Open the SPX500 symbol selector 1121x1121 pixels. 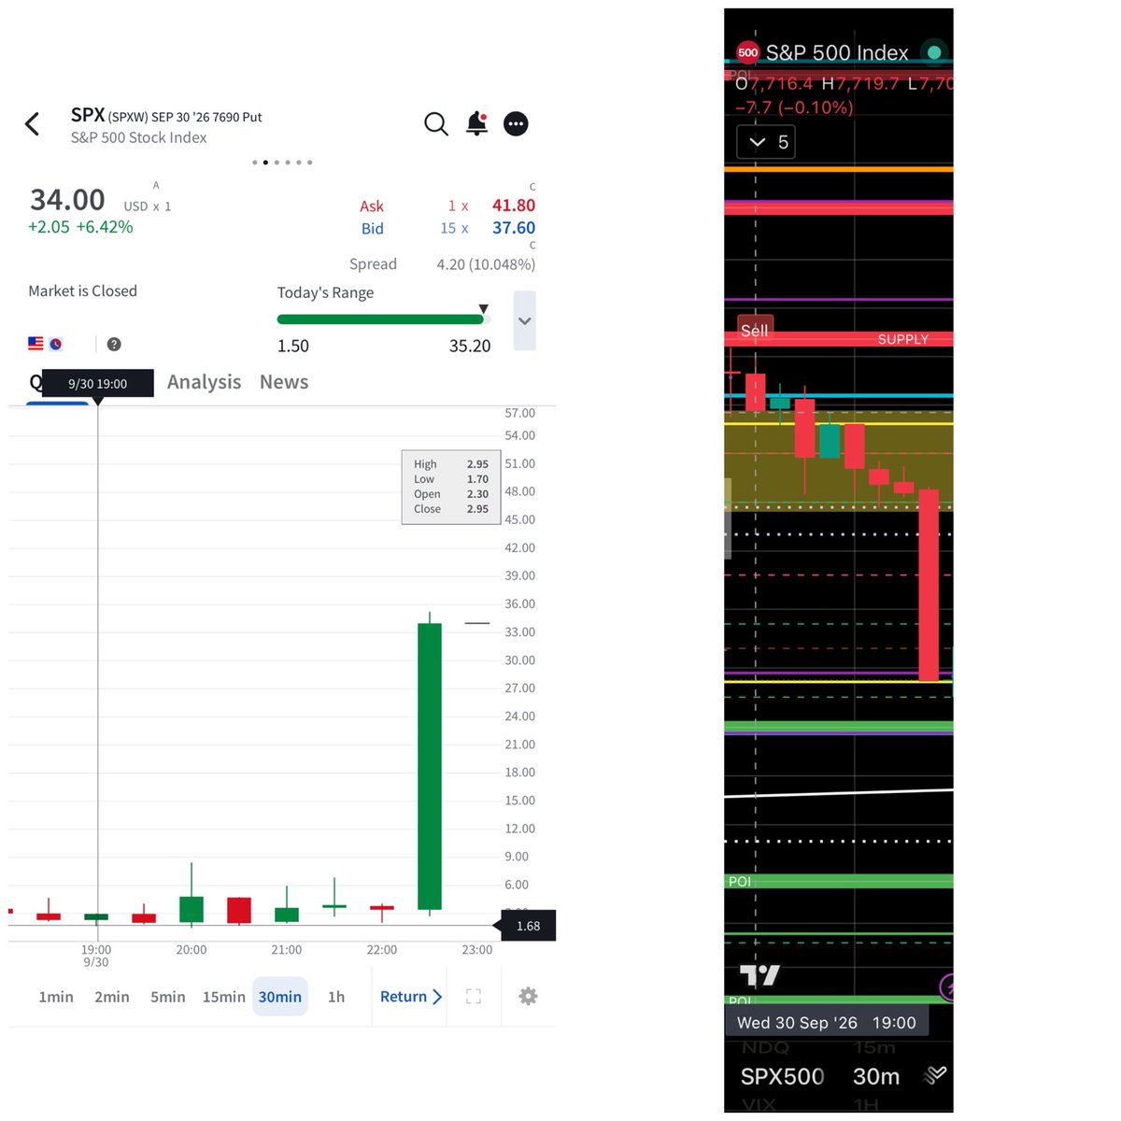tap(782, 1076)
